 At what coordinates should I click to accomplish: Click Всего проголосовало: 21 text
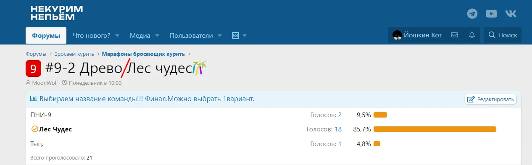coord(61,158)
